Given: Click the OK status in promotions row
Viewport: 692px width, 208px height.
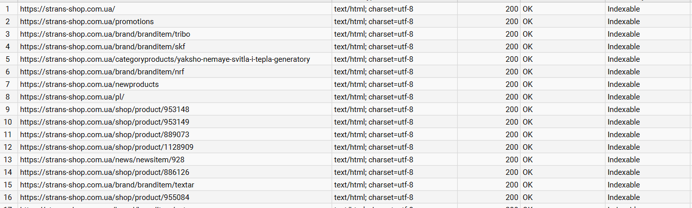Looking at the screenshot, I should coord(528,22).
